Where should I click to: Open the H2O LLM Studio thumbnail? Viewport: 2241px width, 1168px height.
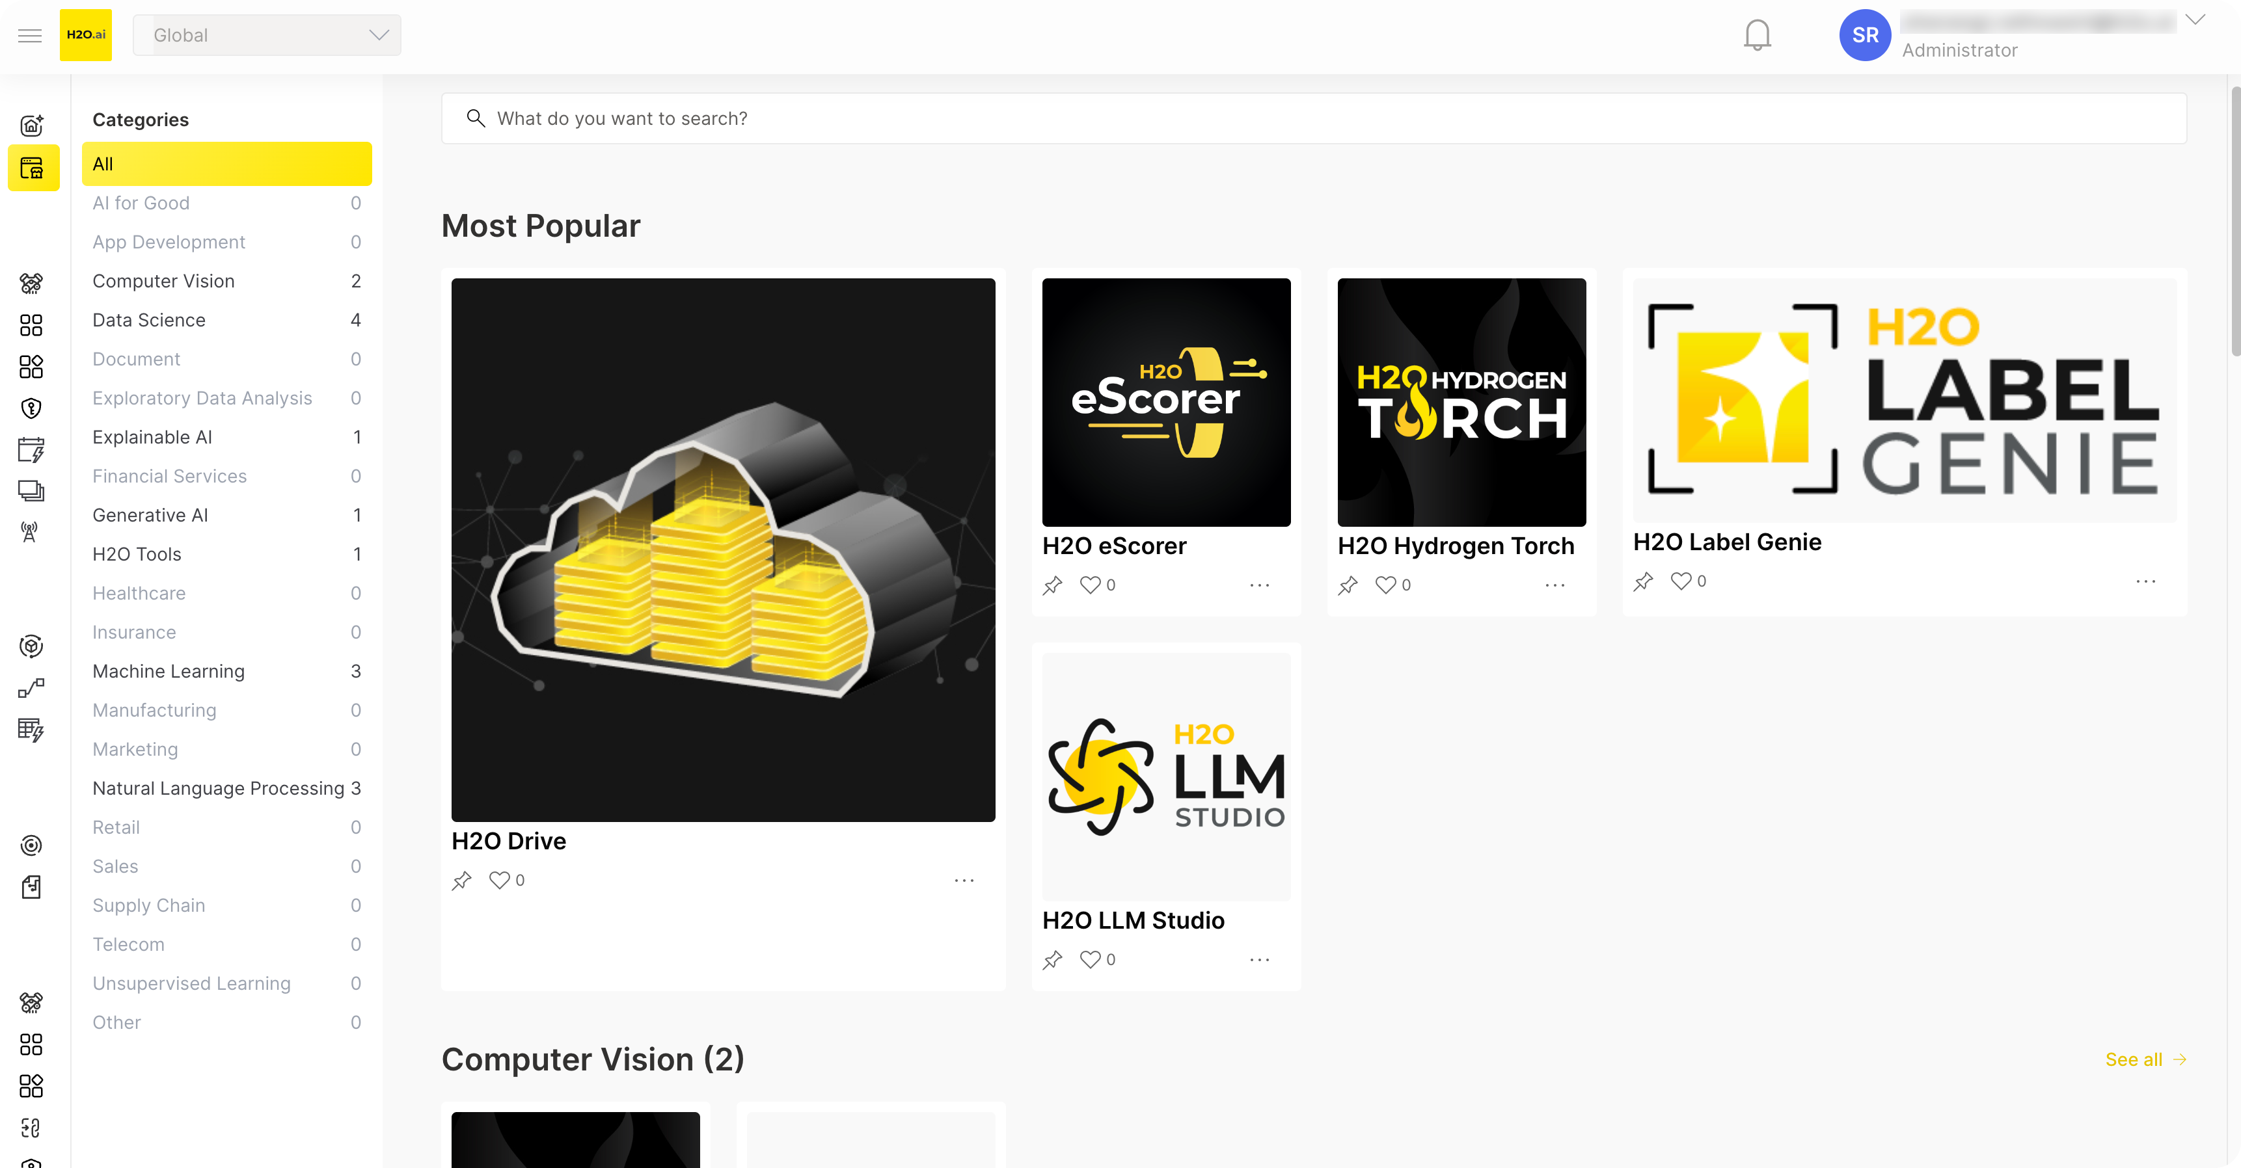(1166, 776)
